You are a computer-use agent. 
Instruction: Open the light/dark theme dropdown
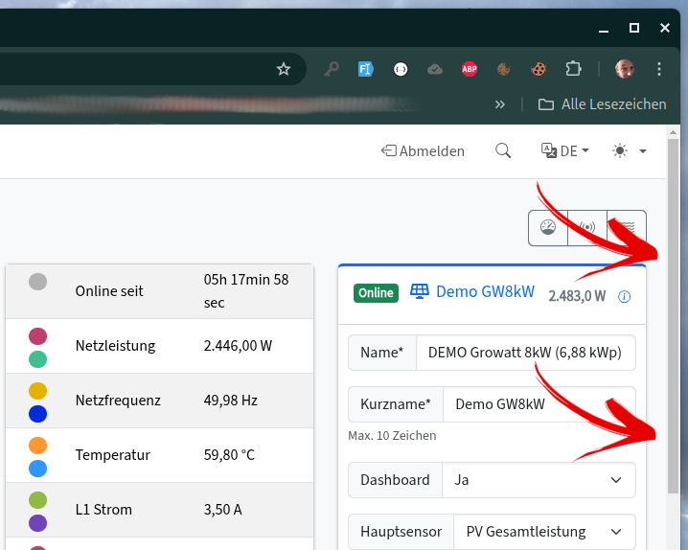[x=630, y=150]
